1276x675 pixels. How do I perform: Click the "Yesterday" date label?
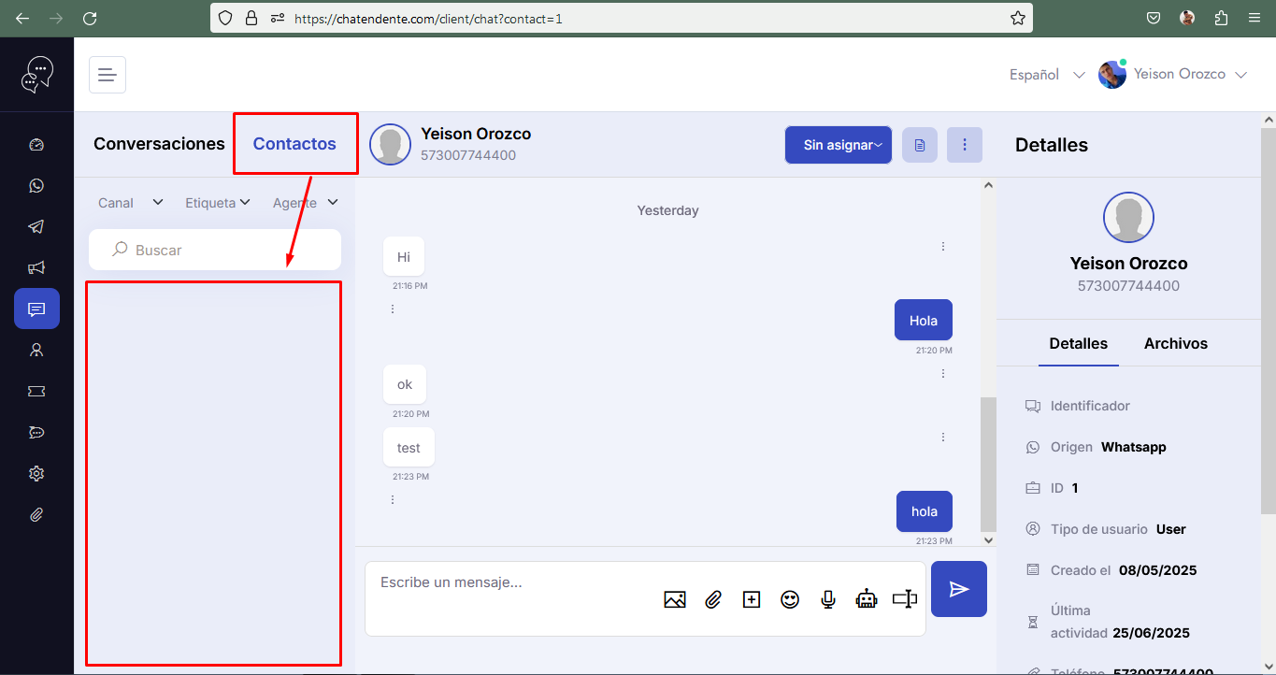[x=667, y=210]
